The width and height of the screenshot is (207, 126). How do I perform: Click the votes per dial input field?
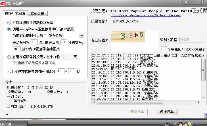34,42
